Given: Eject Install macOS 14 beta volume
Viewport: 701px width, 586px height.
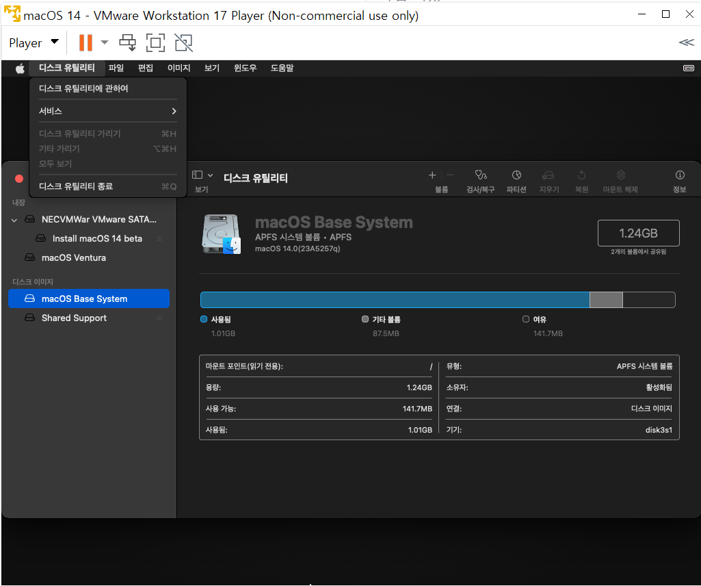Looking at the screenshot, I should pos(159,239).
